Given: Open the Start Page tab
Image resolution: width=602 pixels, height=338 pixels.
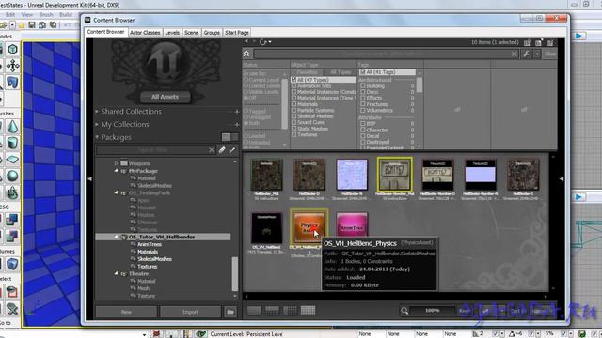Looking at the screenshot, I should click(237, 33).
